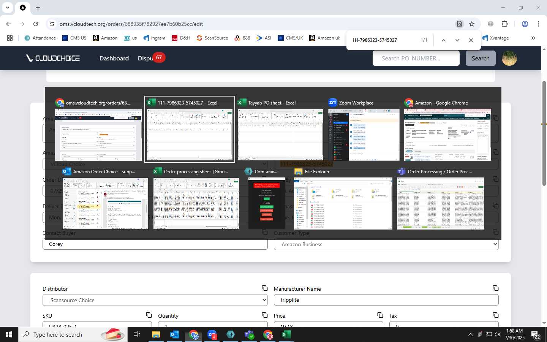This screenshot has width=547, height=342.
Task: Click the CloudChoice logo
Action: click(53, 58)
